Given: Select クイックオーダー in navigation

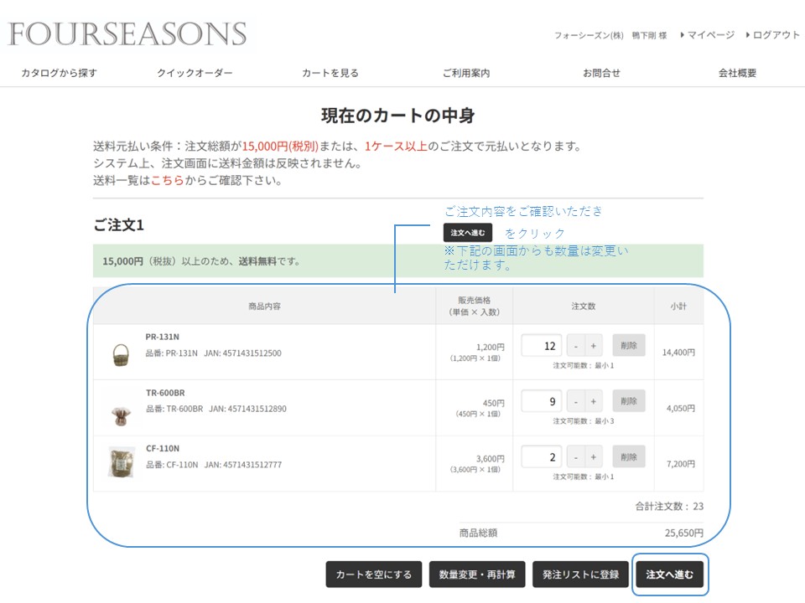Looking at the screenshot, I should [195, 73].
